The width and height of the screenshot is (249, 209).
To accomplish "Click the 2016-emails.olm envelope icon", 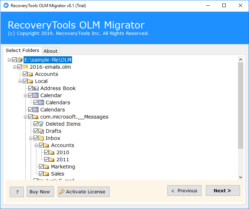I will (x=25, y=67).
